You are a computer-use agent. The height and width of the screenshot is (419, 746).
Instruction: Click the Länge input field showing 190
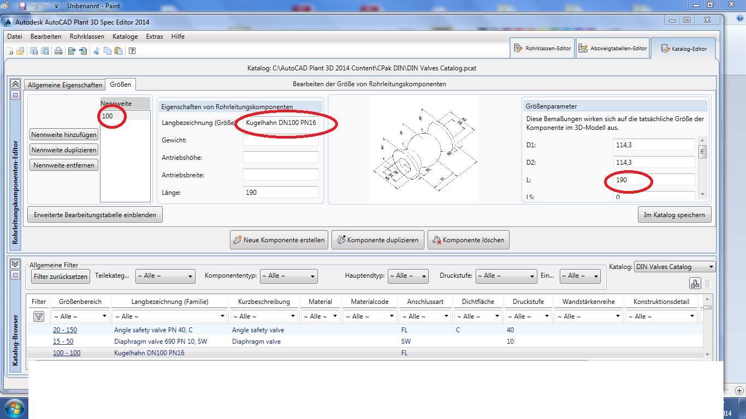pos(281,193)
